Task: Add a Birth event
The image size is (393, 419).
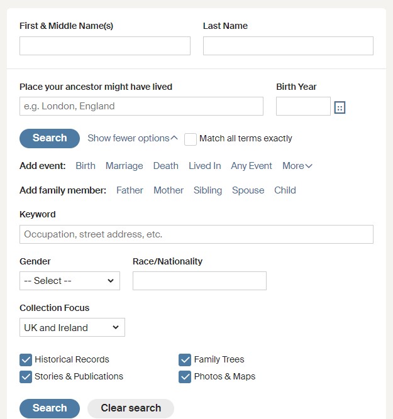Action: pyautogui.click(x=86, y=166)
